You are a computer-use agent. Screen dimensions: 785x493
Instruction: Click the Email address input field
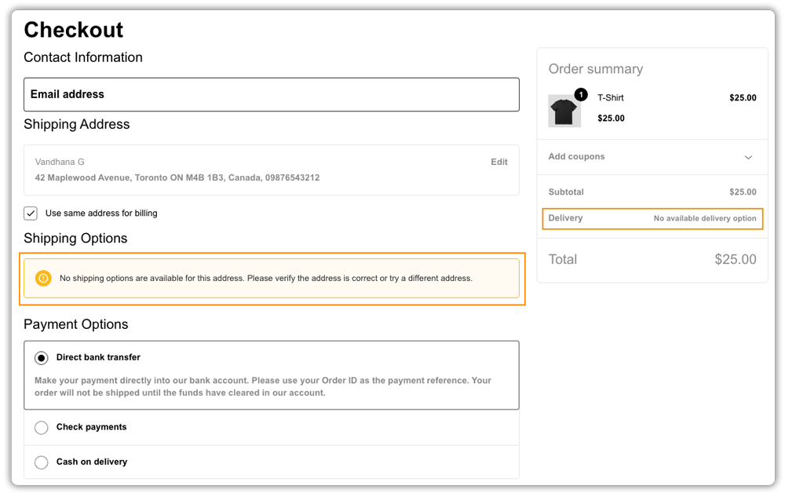click(x=272, y=94)
